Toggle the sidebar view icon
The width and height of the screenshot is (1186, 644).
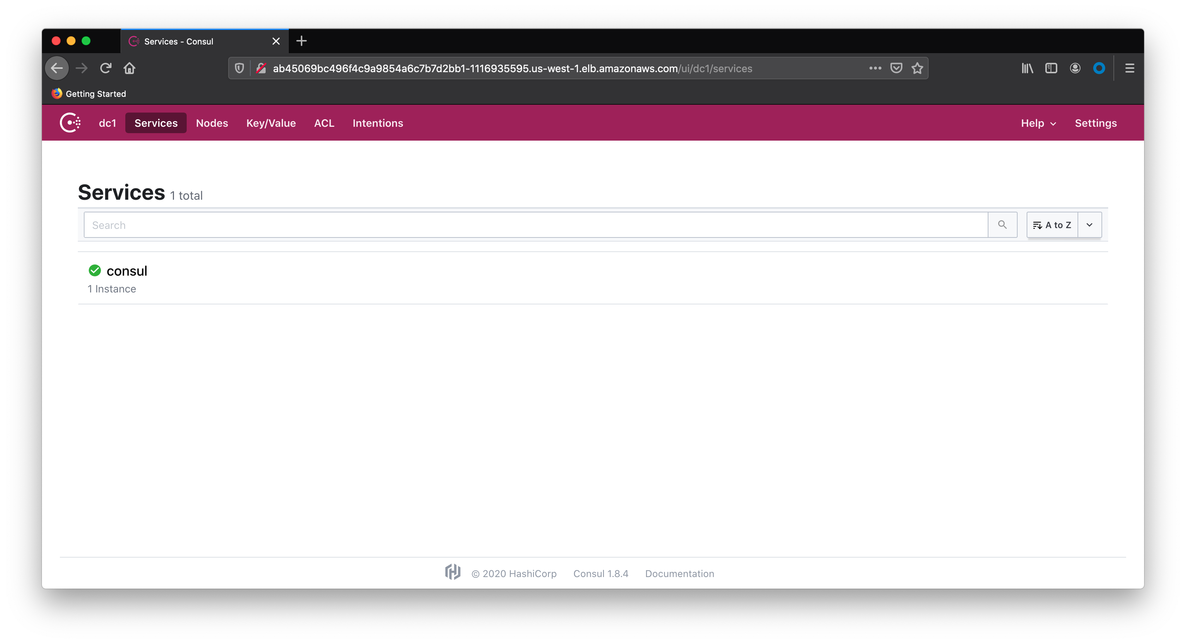pyautogui.click(x=1051, y=68)
